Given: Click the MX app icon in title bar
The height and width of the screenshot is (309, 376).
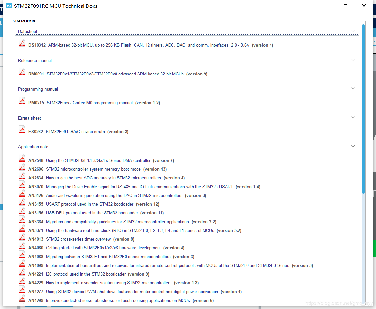Looking at the screenshot, I should [9, 6].
